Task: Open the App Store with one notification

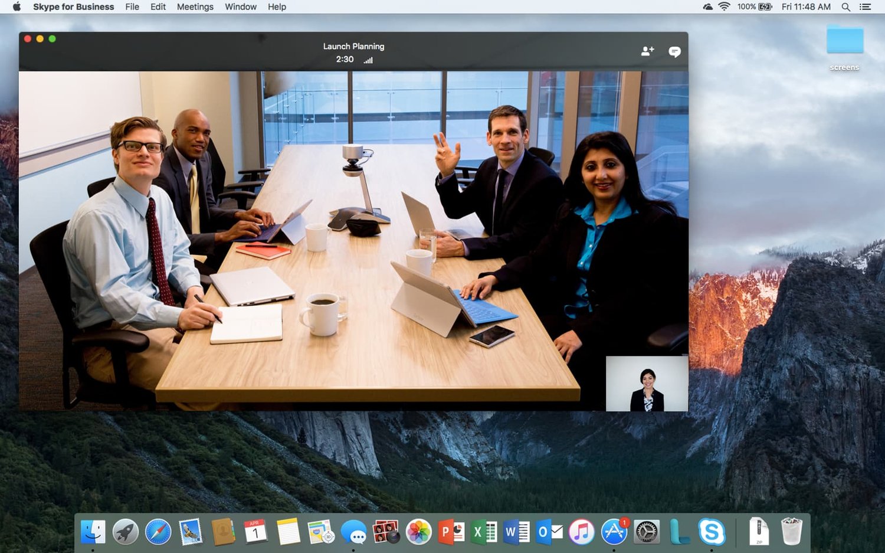Action: tap(614, 532)
